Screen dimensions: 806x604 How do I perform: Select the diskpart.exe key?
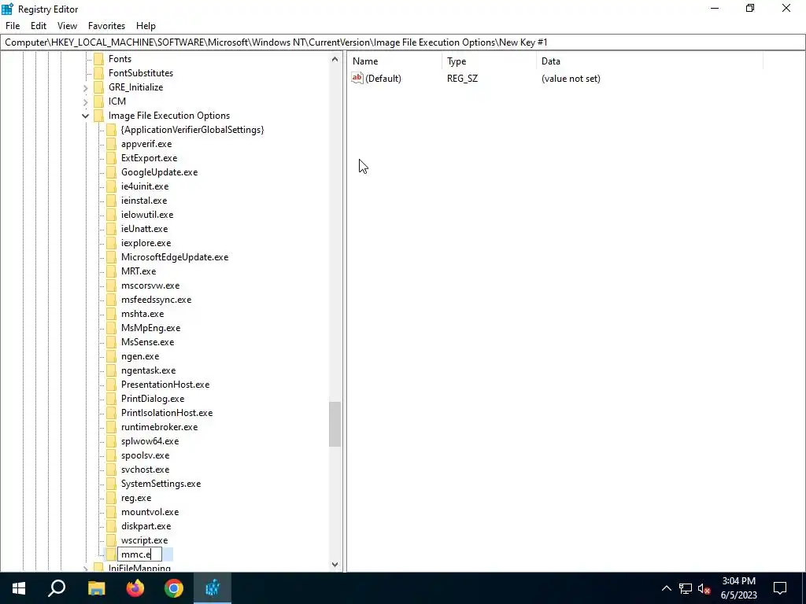146,525
